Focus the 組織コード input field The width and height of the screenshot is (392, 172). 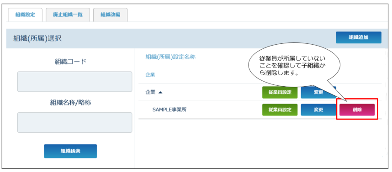(x=74, y=82)
